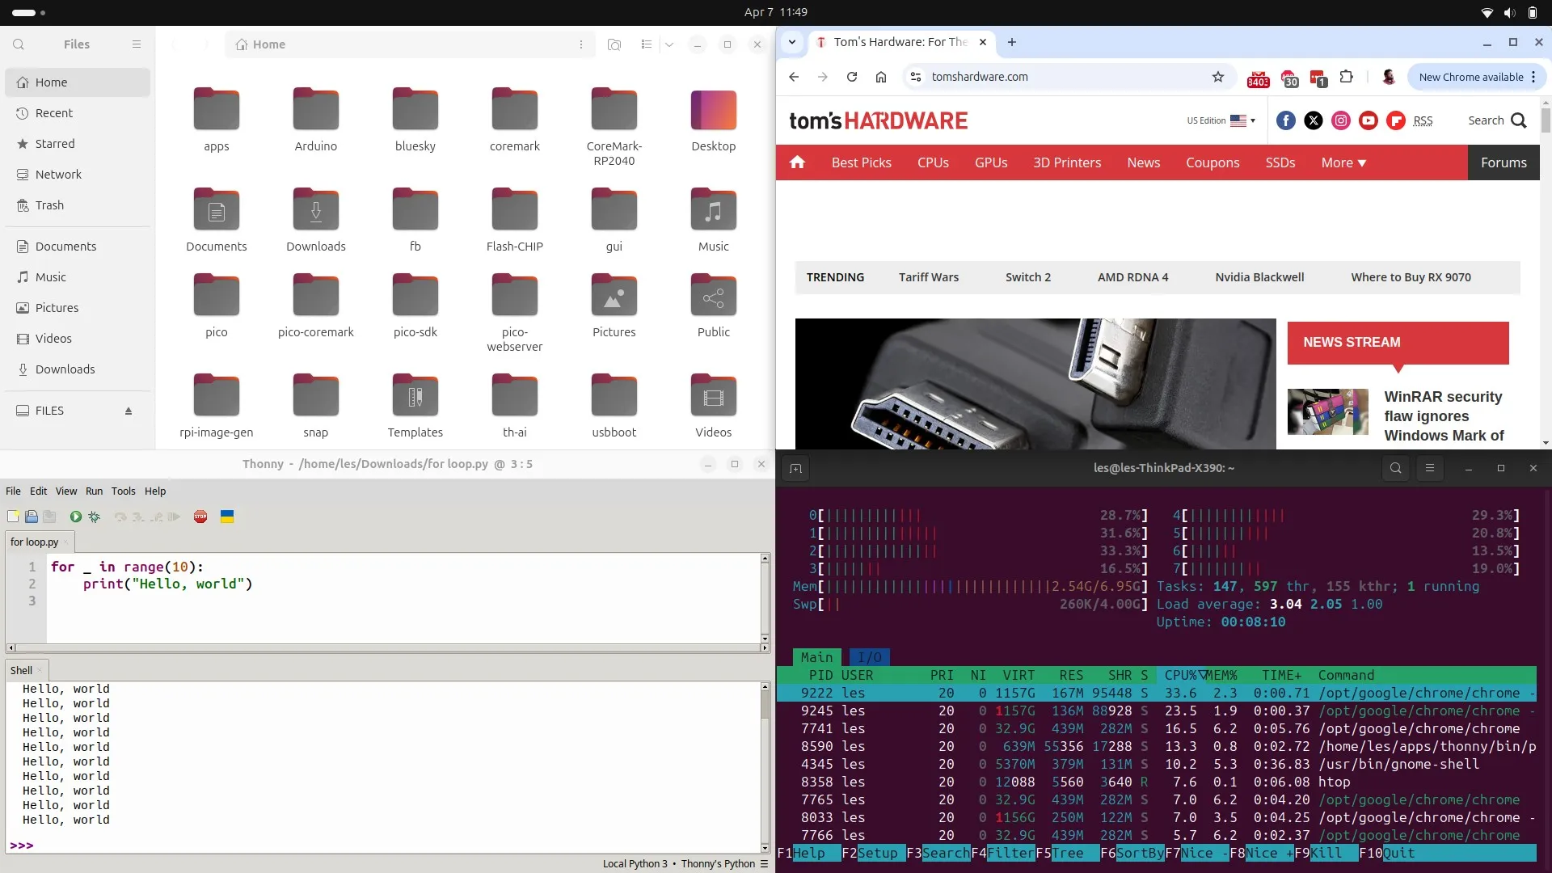The width and height of the screenshot is (1552, 873).
Task: Click the Open file icon in Thonny toolbar
Action: pyautogui.click(x=32, y=517)
